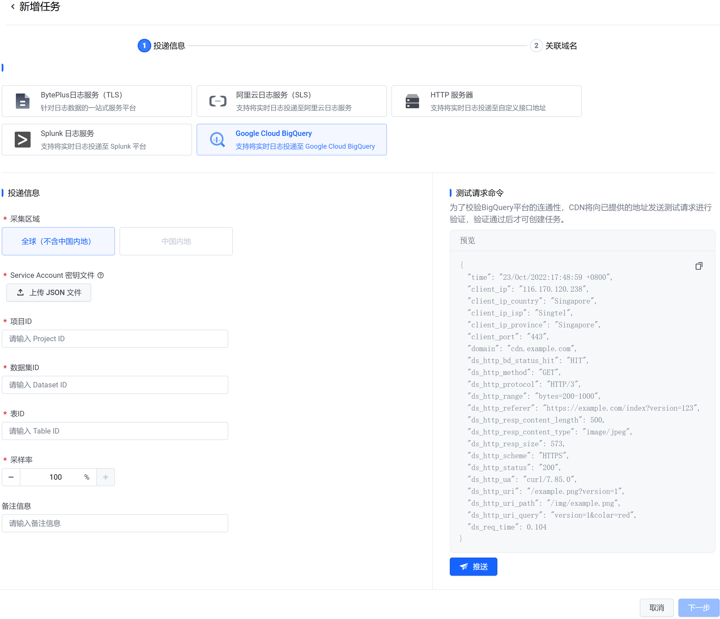Click the sampling rate value field
The image size is (720, 619).
click(x=56, y=477)
